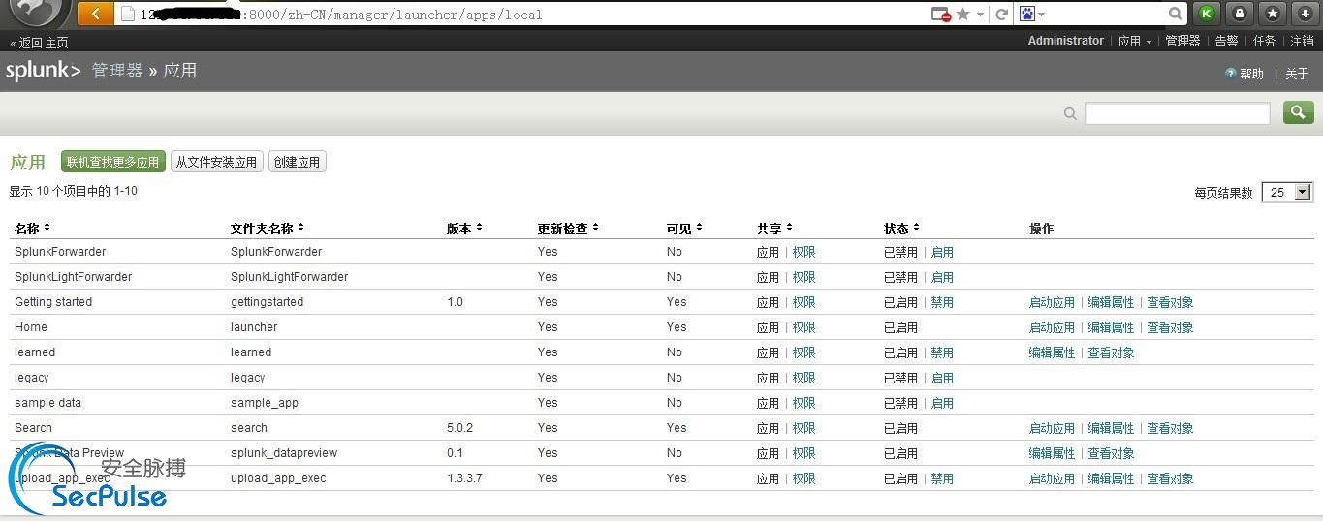Click 返回主页 link
This screenshot has height=521, width=1323.
point(39,43)
